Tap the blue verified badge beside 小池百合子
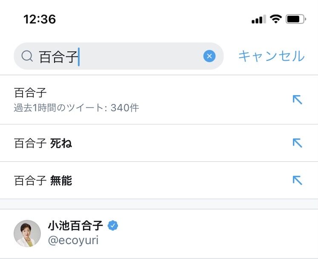Image resolution: width=318 pixels, height=259 pixels. click(112, 226)
